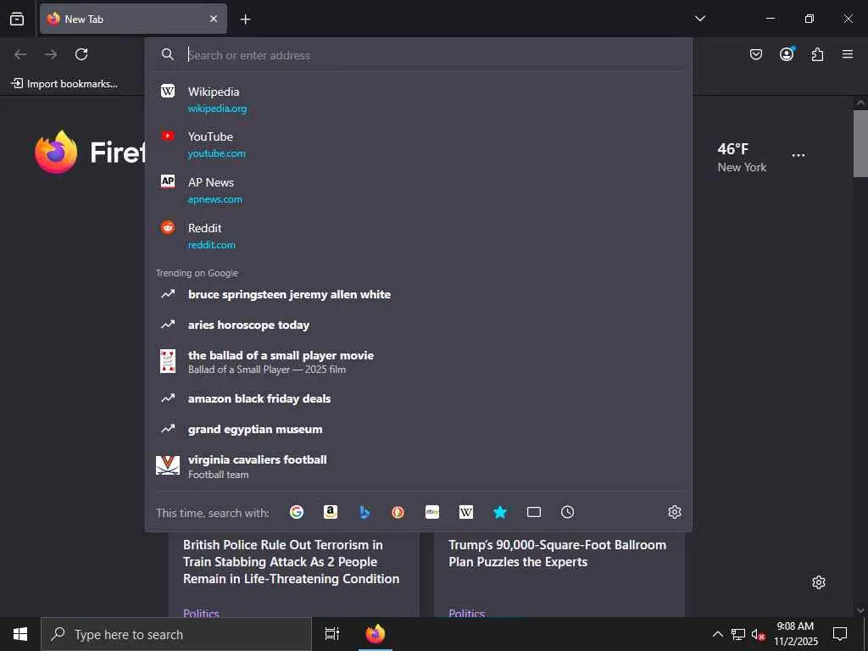This screenshot has width=868, height=651.
Task: Search this time with Wikipedia icon
Action: tap(466, 512)
